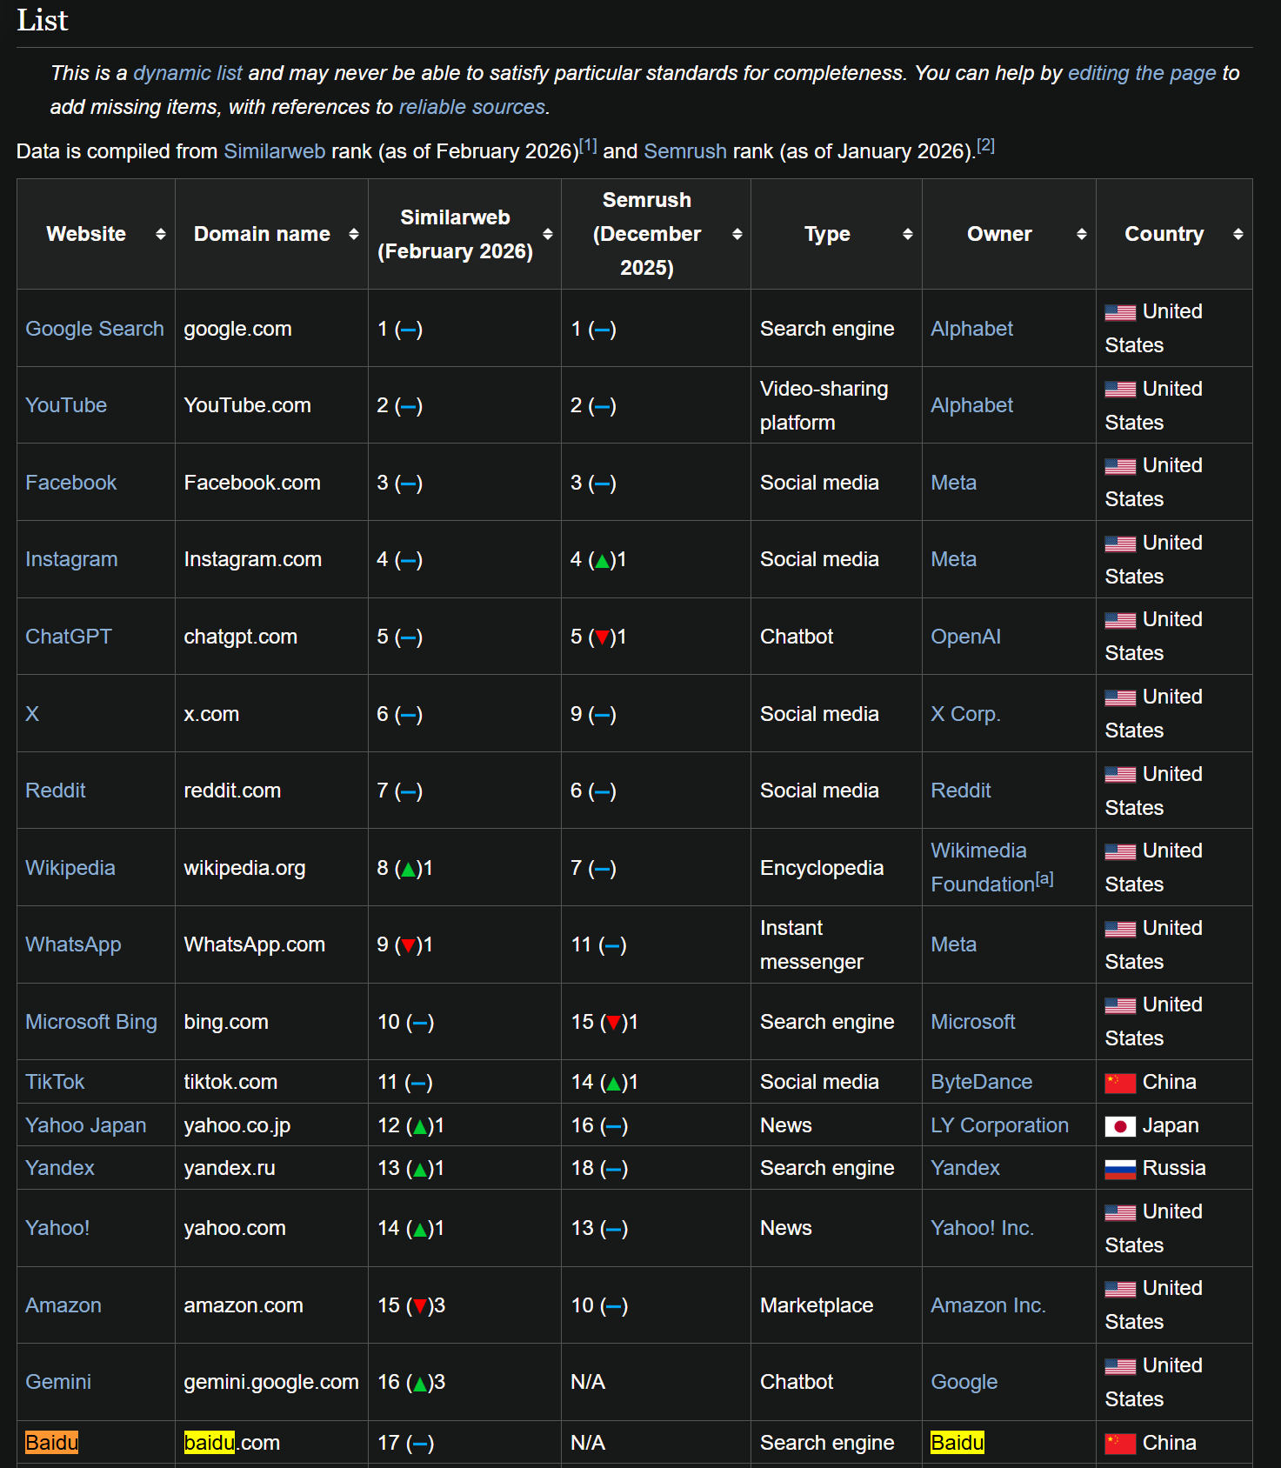The height and width of the screenshot is (1468, 1281).
Task: Click the US flag in Reddit row
Action: [x=1120, y=775]
